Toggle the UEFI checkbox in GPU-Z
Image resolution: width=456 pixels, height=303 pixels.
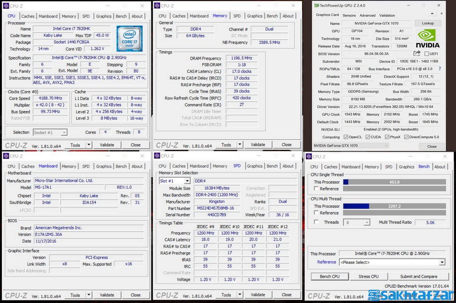click(427, 54)
